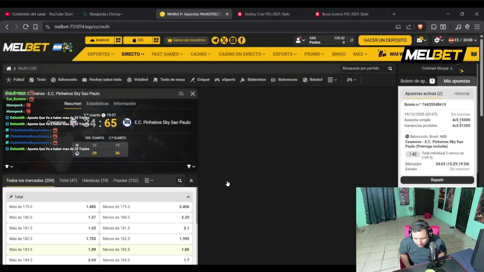Bookmark this page in browser toolbar
This screenshot has height=272, width=484.
[35, 27]
